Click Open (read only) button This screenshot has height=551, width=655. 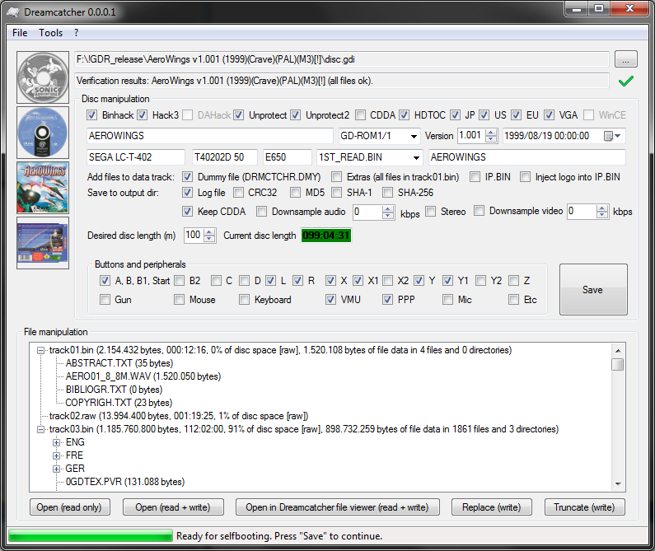70,507
